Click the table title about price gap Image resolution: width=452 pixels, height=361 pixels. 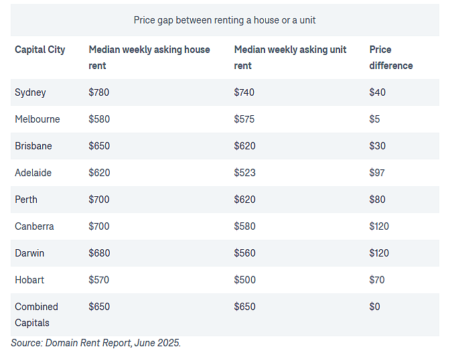pyautogui.click(x=224, y=20)
